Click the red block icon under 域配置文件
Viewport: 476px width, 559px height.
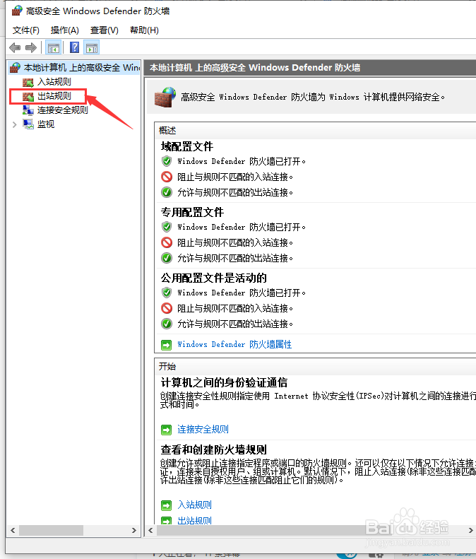(x=167, y=177)
